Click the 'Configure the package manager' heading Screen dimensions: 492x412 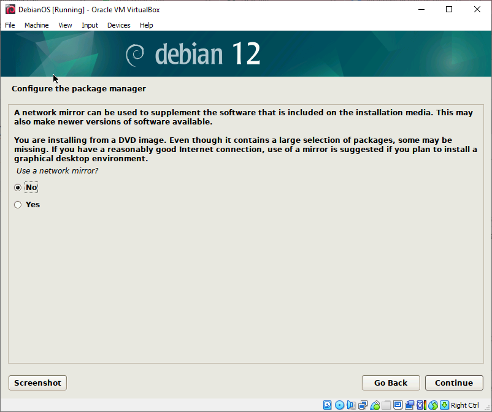pos(79,89)
